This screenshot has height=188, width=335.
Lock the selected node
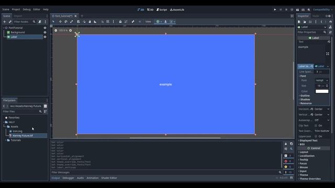point(120,21)
